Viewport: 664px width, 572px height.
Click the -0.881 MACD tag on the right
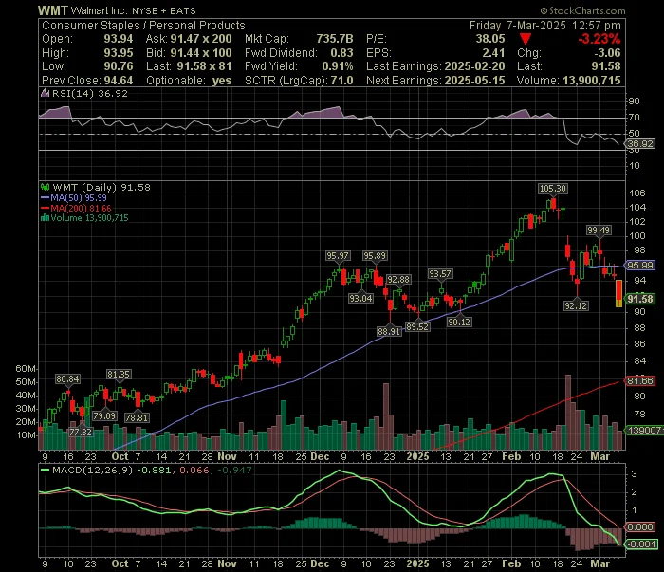[642, 544]
